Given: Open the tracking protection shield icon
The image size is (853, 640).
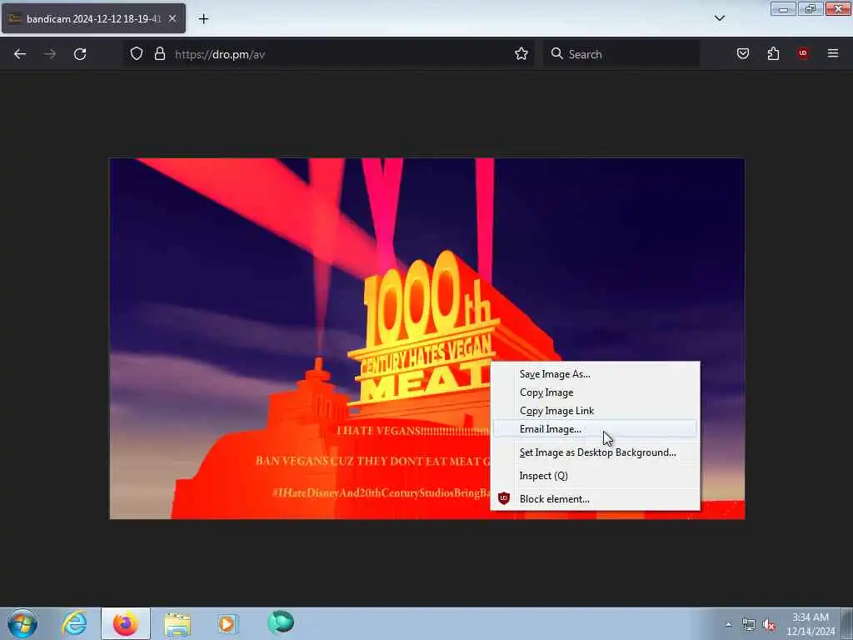Looking at the screenshot, I should coord(137,53).
